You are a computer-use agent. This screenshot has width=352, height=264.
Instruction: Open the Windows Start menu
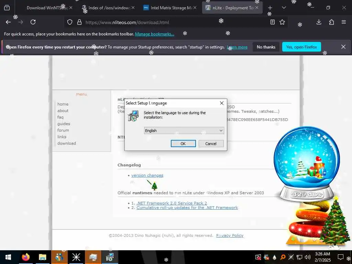(x=8, y=257)
